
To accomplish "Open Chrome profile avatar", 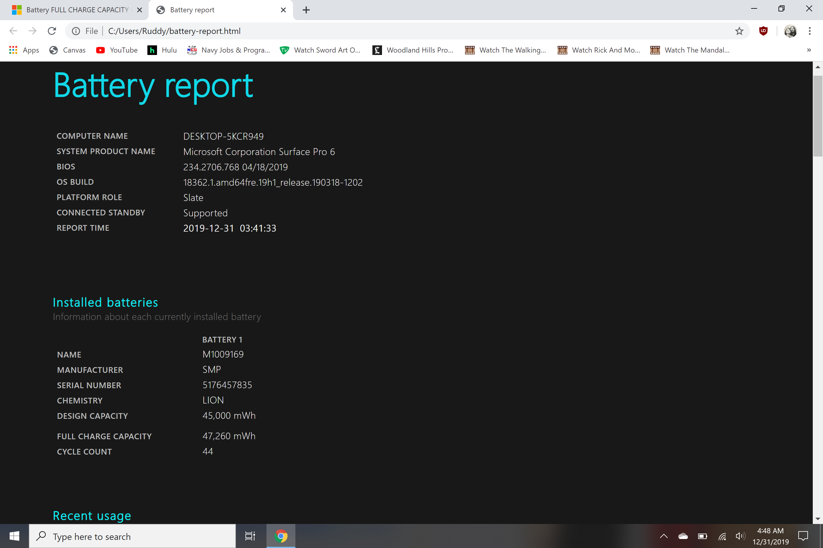I will 790,31.
